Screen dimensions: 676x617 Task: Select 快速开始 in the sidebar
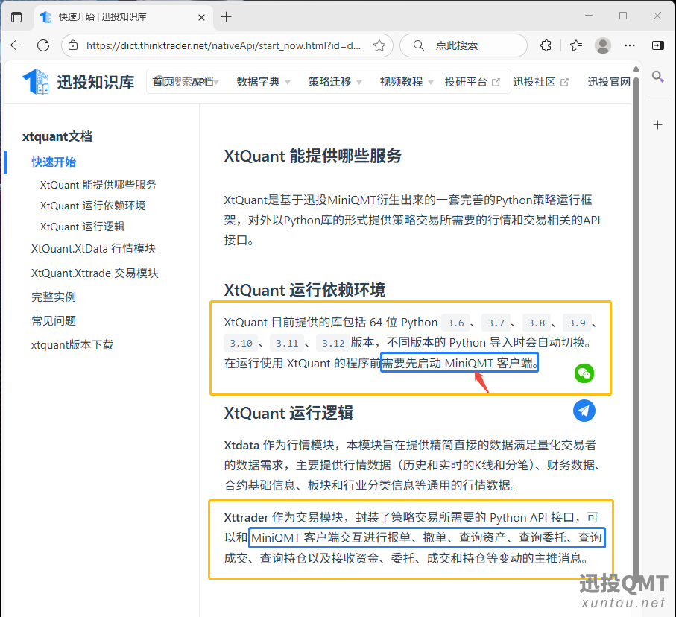[54, 162]
